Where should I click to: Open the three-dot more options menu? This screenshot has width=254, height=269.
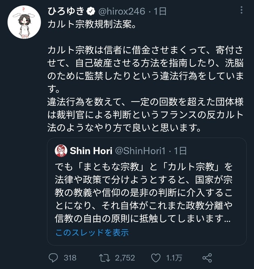tap(241, 10)
